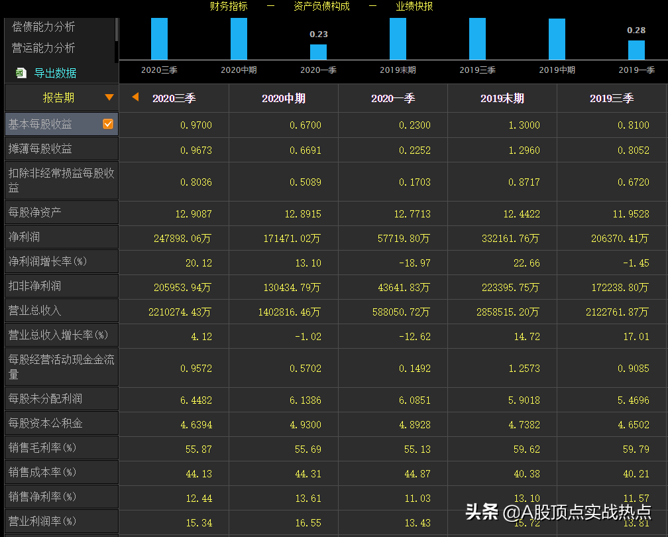Select the 每股净资产 row label
668x537 pixels.
coord(62,212)
